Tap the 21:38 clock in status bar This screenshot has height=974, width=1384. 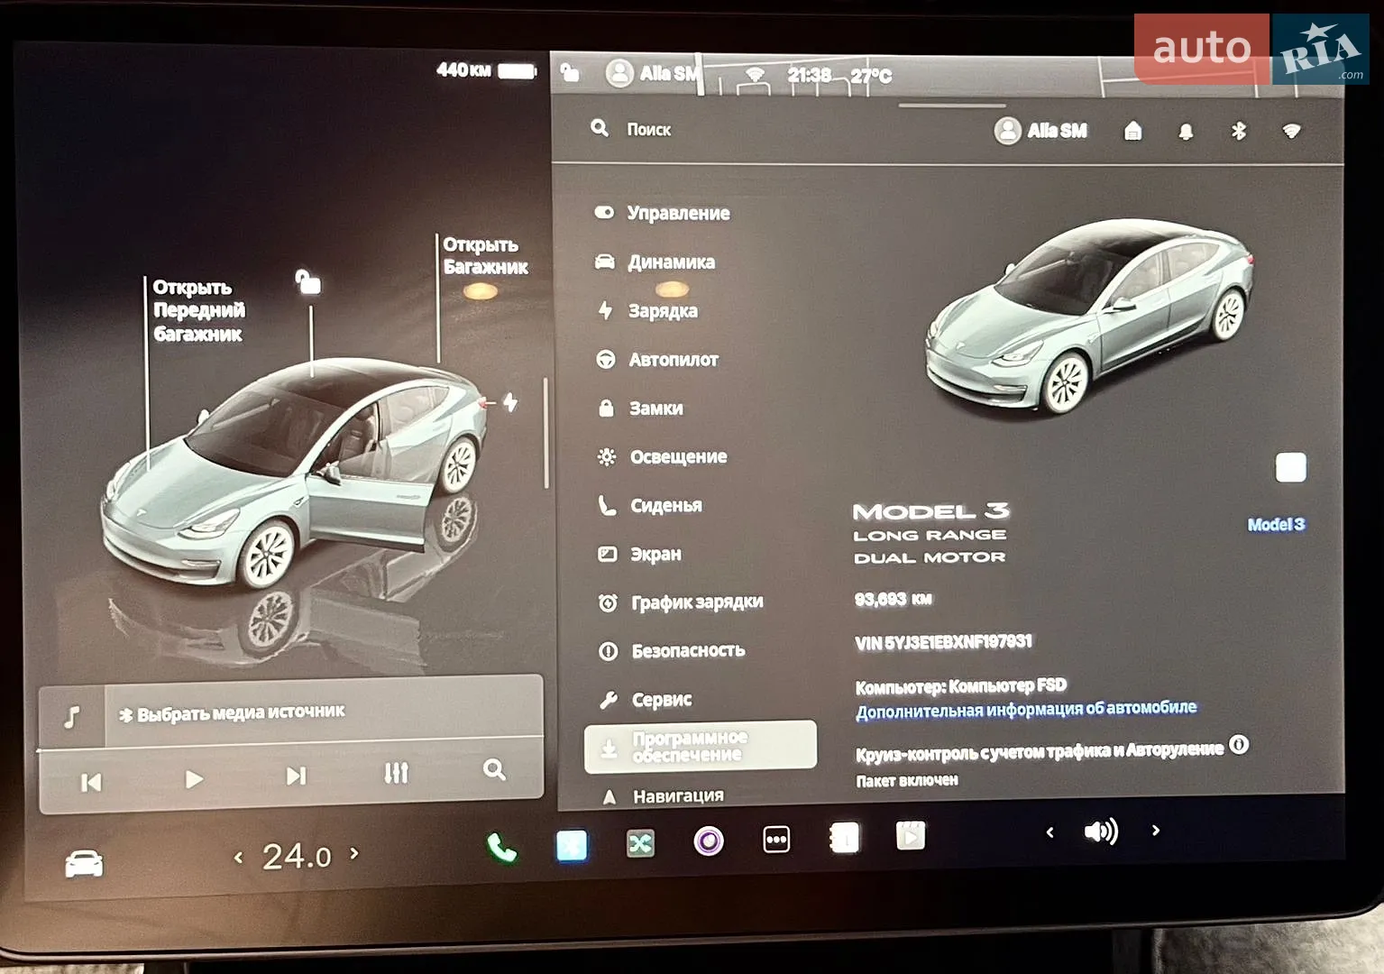click(x=809, y=75)
